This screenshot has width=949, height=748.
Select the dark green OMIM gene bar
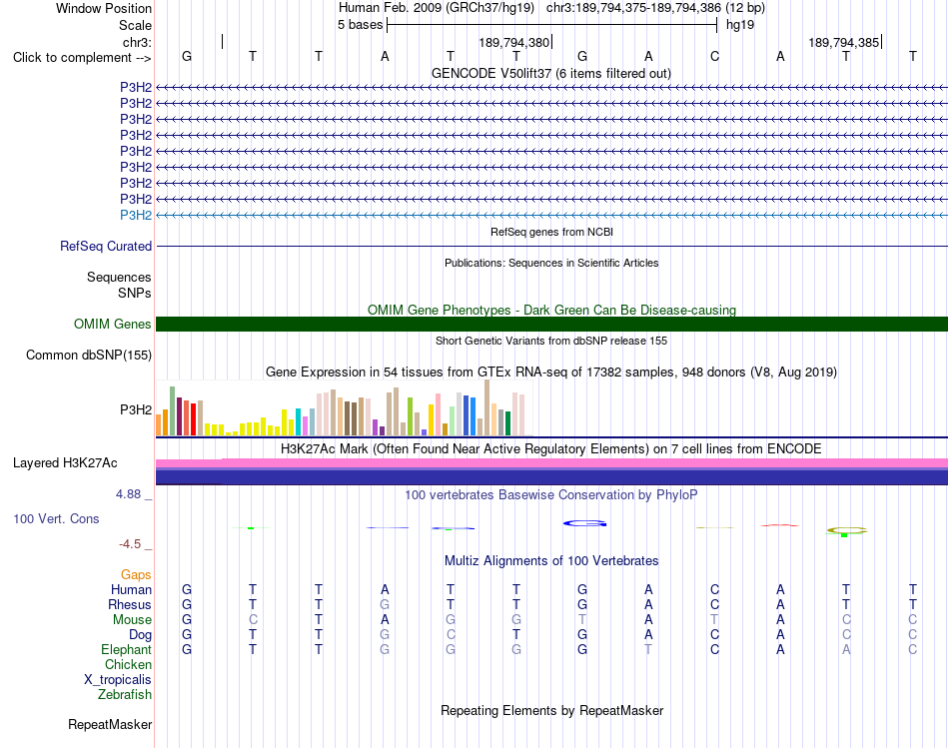pos(551,324)
